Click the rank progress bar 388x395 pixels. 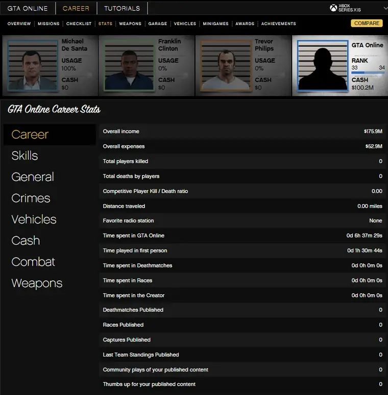click(x=368, y=73)
